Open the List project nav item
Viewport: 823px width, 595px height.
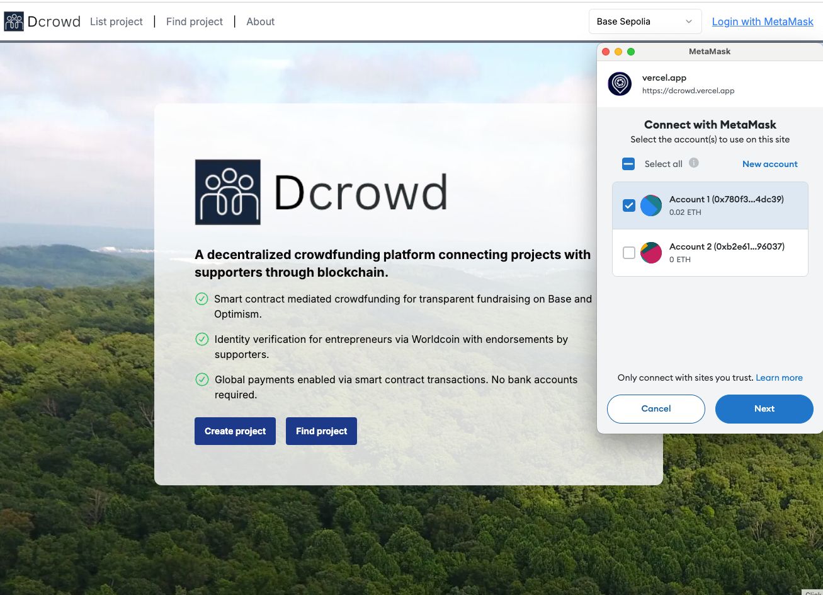[116, 21]
